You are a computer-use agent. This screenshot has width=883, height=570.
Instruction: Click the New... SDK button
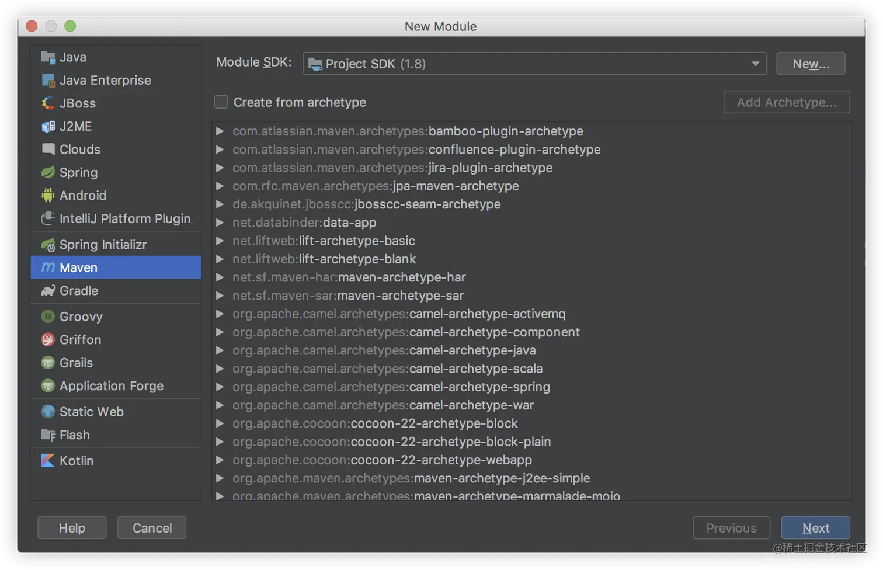coord(811,64)
